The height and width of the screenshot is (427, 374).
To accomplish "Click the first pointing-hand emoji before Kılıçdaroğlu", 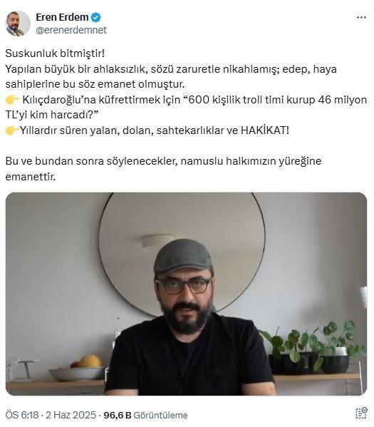I will (12, 100).
